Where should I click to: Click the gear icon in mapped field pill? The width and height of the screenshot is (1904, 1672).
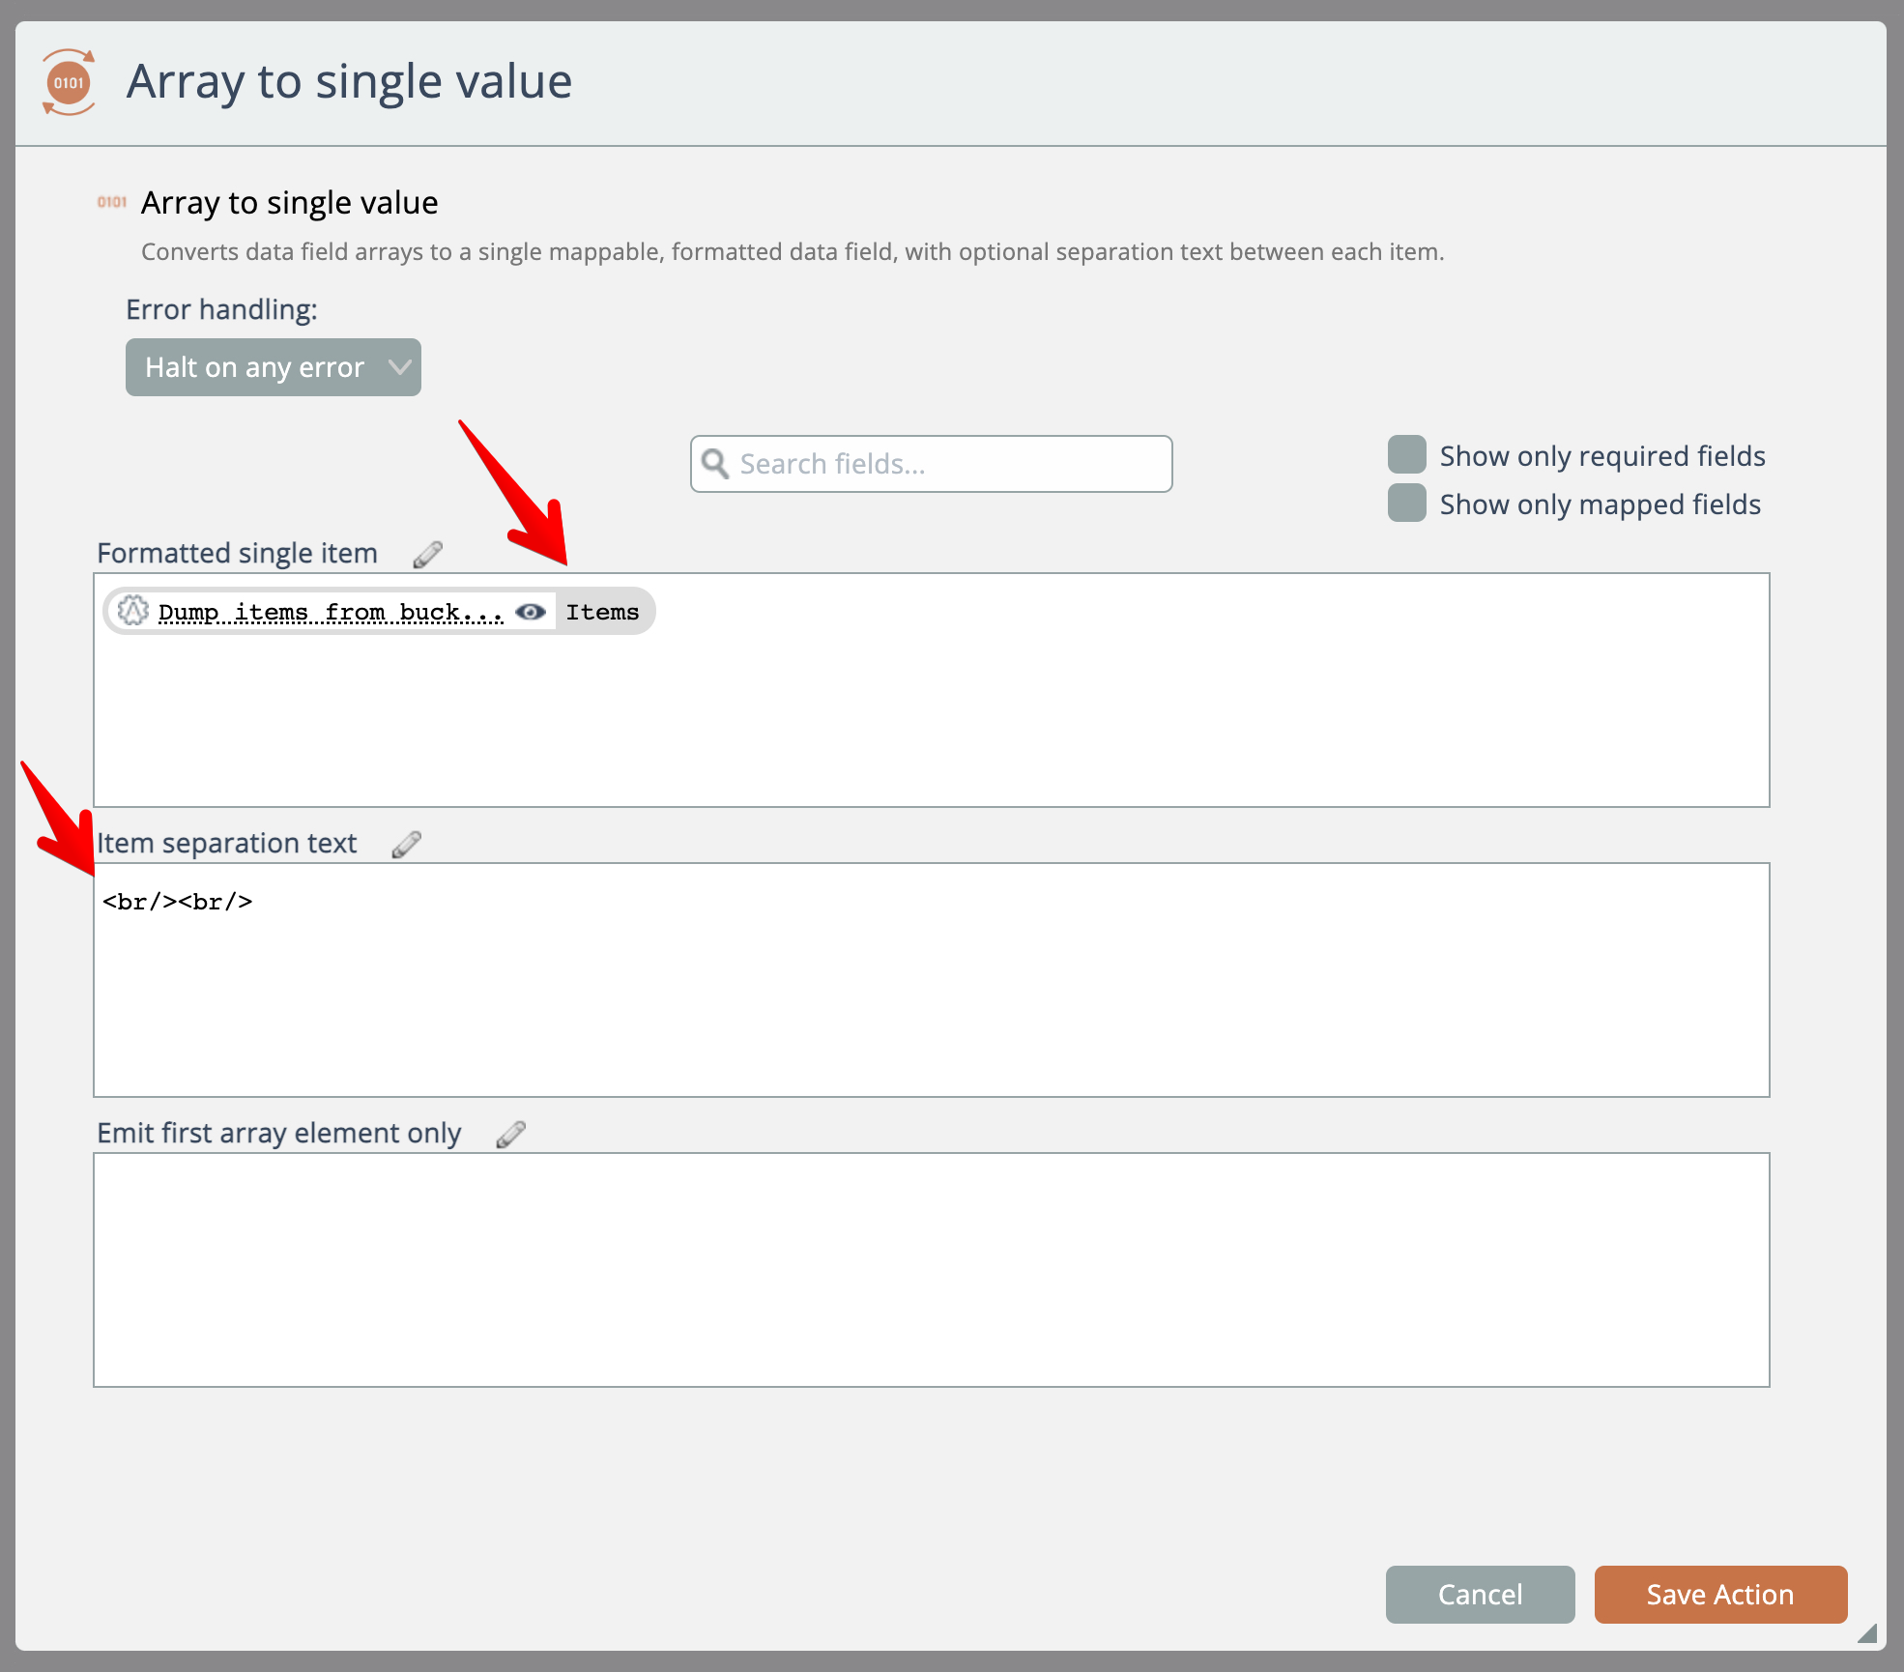point(133,611)
